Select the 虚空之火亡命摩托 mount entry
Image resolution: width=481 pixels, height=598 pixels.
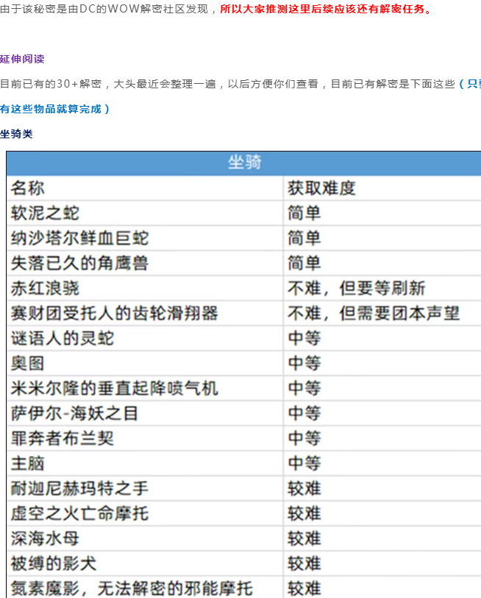pos(79,513)
